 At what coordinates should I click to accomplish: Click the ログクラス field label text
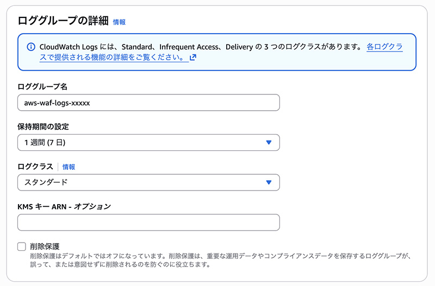[35, 167]
